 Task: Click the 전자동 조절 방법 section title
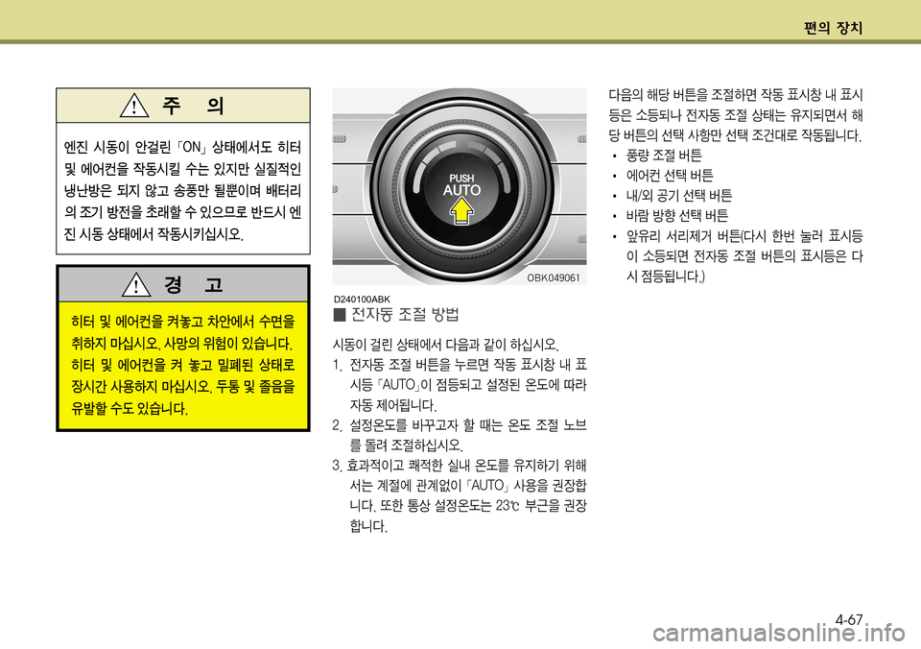405,315
